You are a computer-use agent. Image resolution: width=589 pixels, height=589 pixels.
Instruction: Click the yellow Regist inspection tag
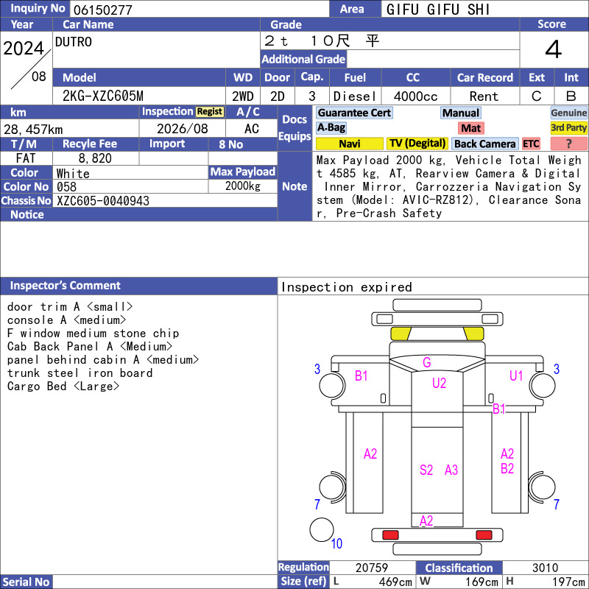(x=210, y=112)
